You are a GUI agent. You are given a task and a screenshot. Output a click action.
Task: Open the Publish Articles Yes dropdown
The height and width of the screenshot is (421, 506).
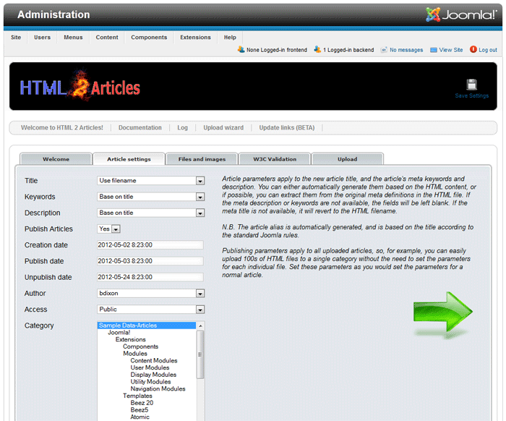[x=108, y=229]
